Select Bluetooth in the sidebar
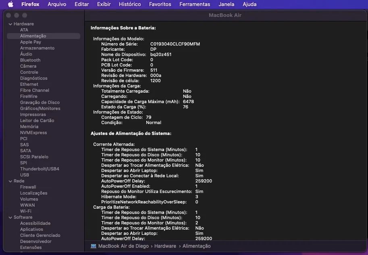 tap(30, 60)
